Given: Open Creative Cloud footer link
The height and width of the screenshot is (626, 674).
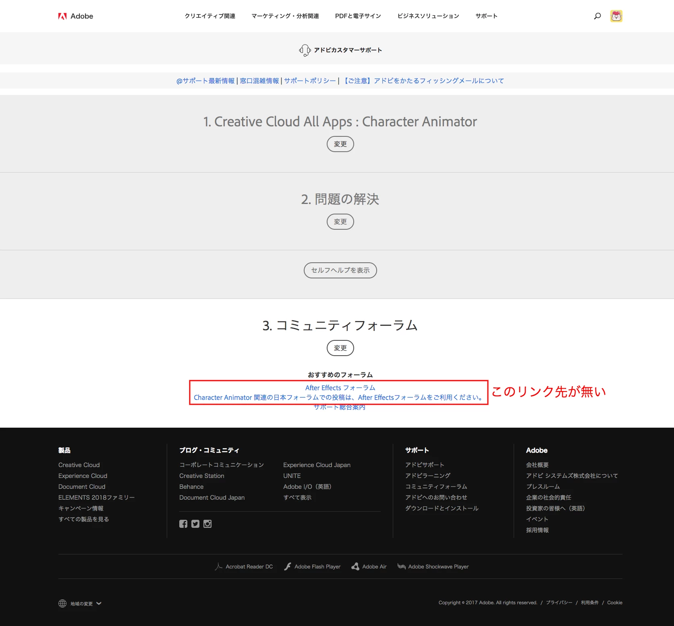Looking at the screenshot, I should [x=79, y=465].
